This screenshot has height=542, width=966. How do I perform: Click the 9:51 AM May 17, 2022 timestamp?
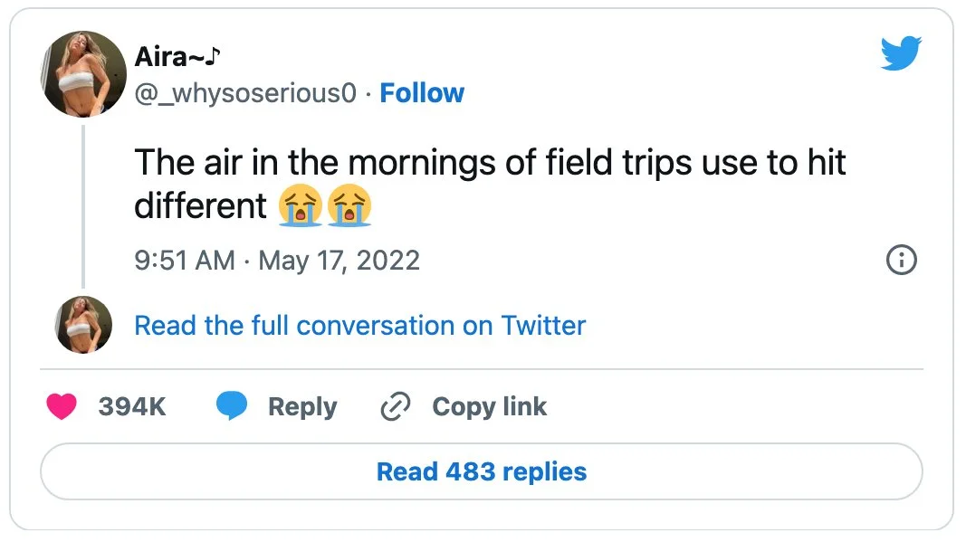(277, 261)
